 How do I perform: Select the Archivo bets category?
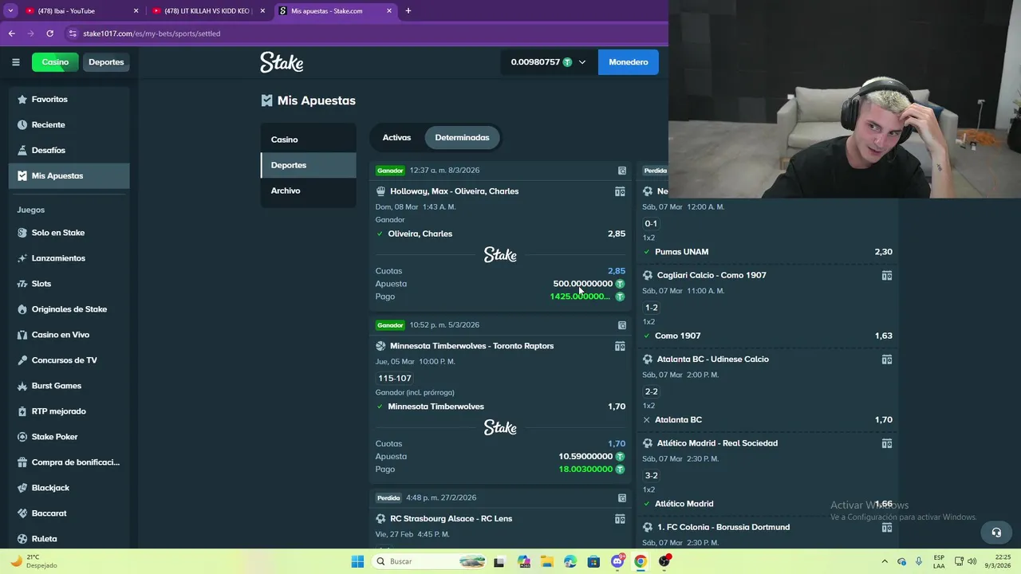pyautogui.click(x=308, y=191)
